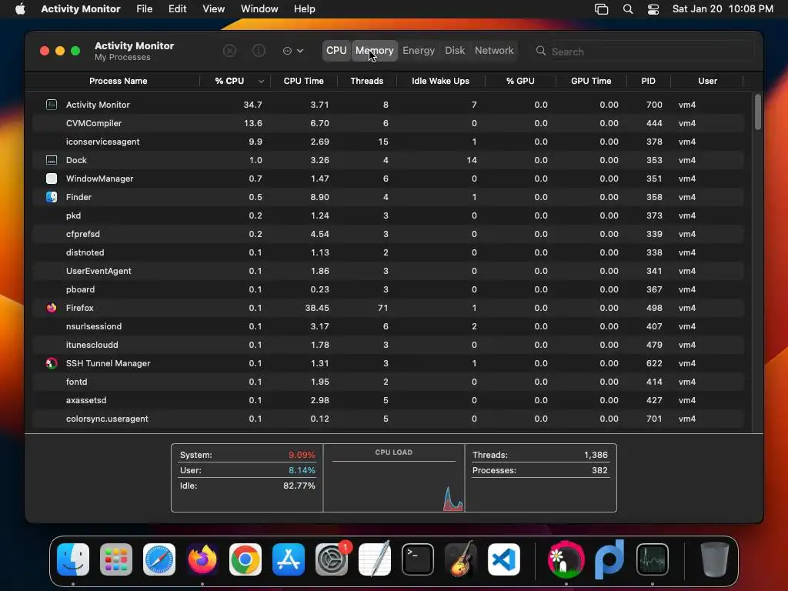Sort by % CPU column header

(x=235, y=81)
